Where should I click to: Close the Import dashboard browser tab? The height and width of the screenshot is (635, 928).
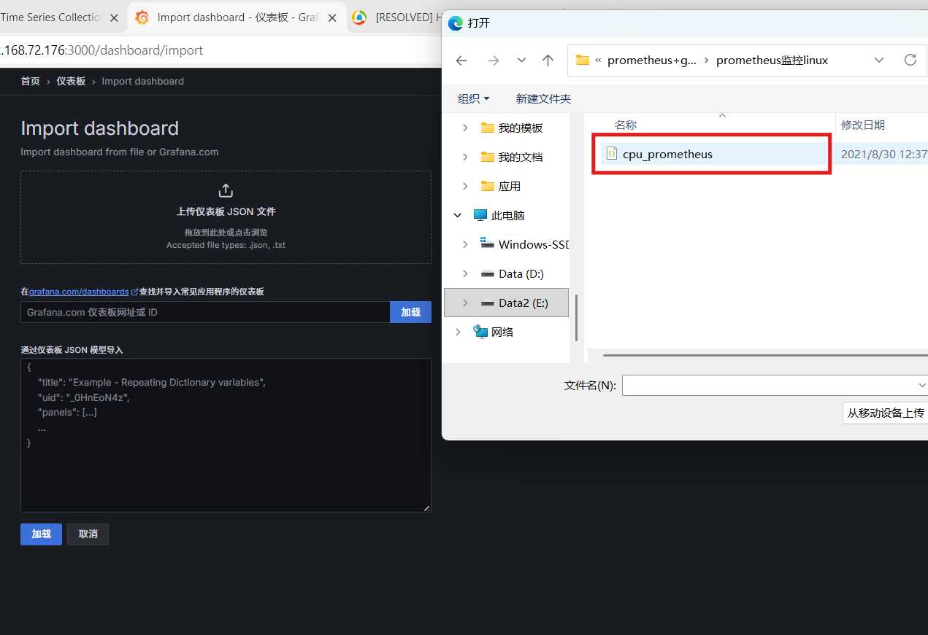click(332, 17)
